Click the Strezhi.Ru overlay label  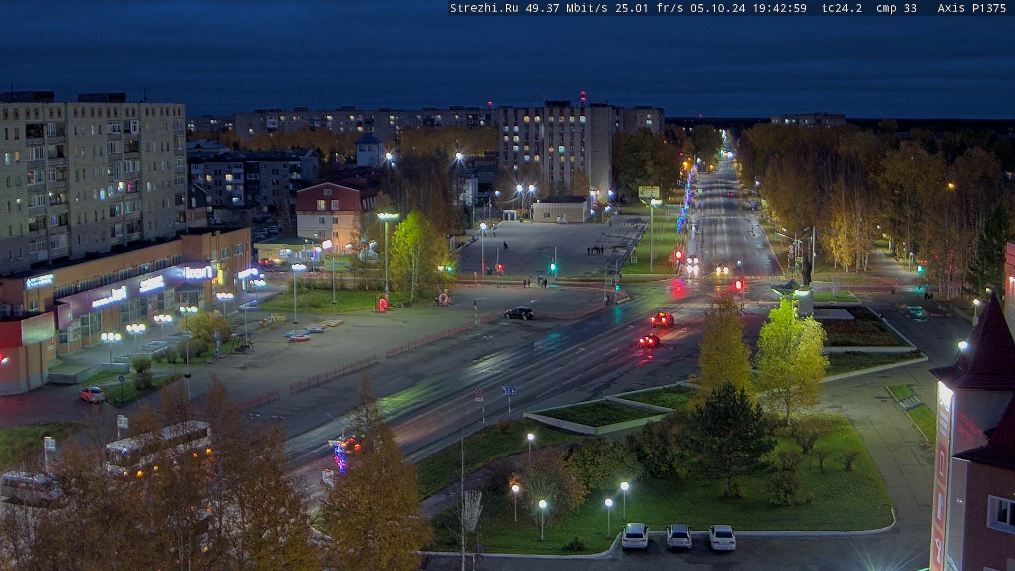[x=484, y=8]
